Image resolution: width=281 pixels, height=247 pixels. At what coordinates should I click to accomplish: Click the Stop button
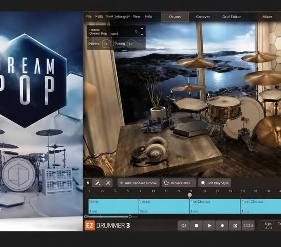click(x=197, y=226)
